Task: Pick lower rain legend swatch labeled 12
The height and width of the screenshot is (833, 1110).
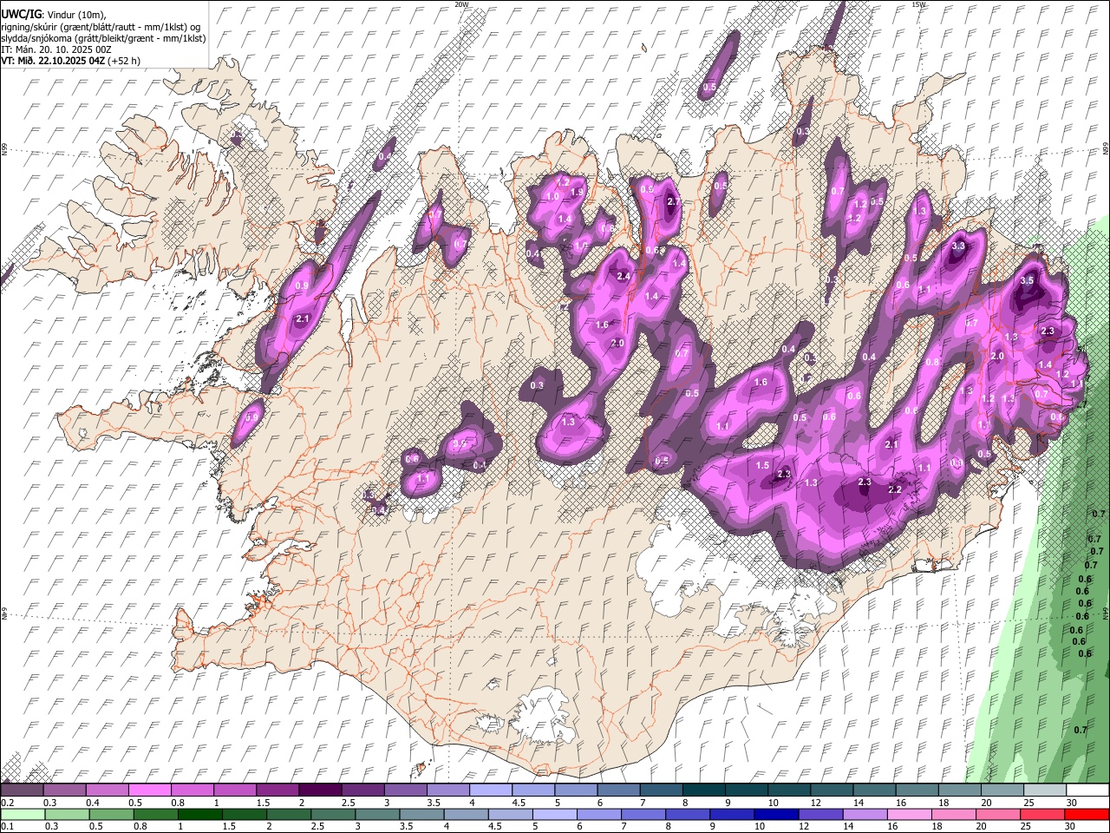Action: point(821,814)
